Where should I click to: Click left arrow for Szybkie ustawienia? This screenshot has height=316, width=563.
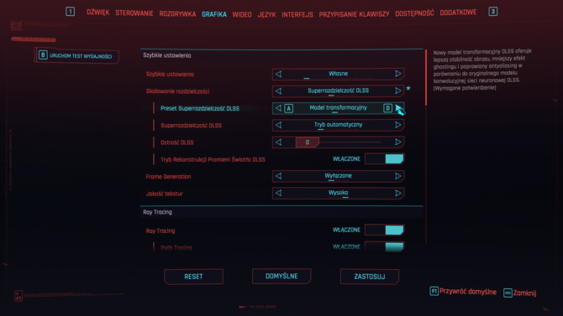pyautogui.click(x=278, y=74)
